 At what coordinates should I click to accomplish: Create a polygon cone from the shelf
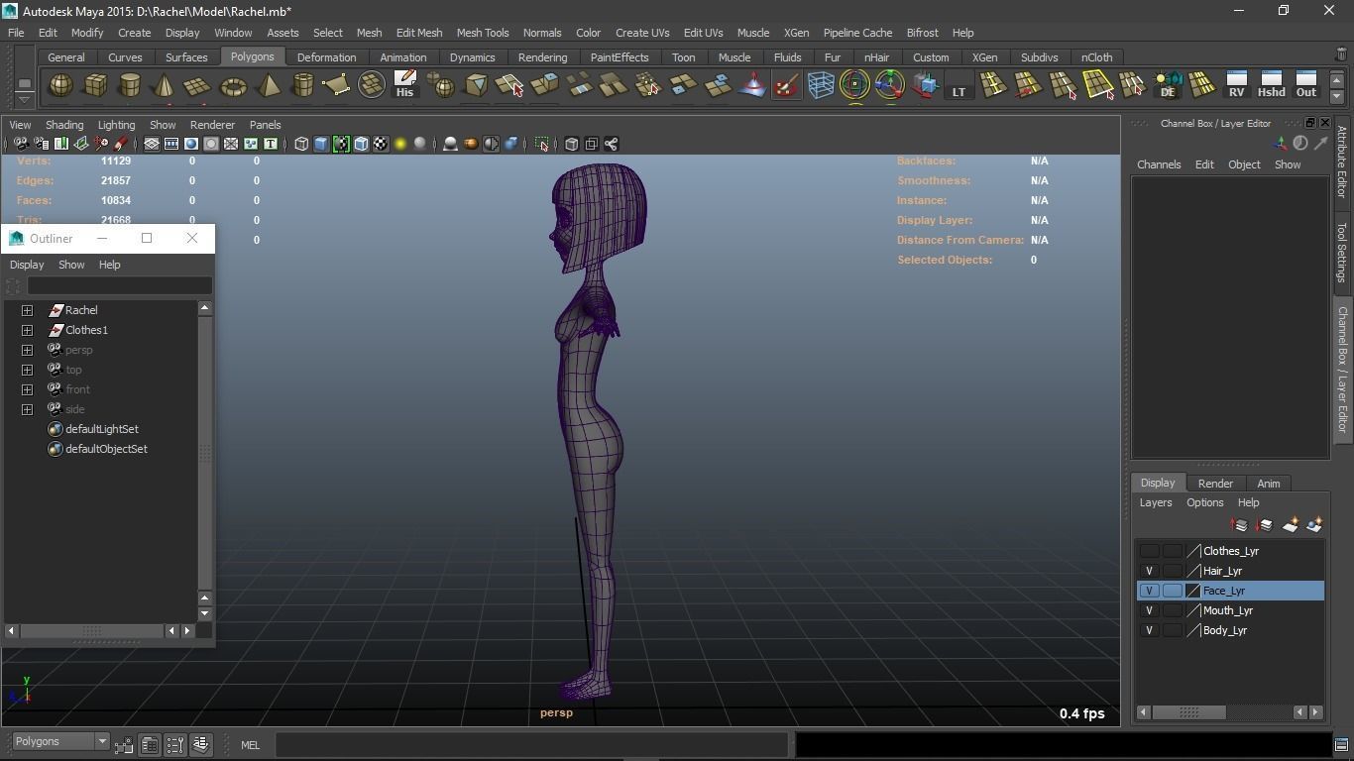coord(164,86)
